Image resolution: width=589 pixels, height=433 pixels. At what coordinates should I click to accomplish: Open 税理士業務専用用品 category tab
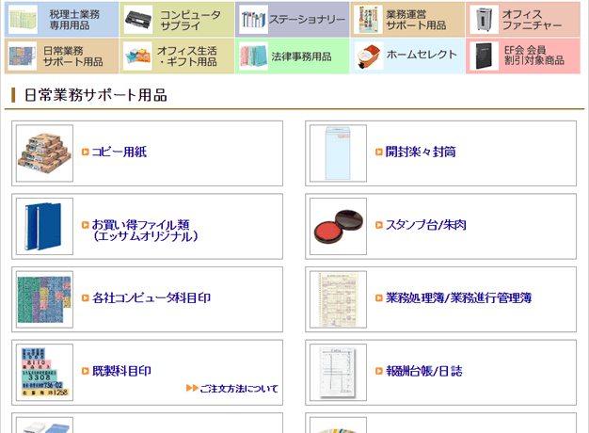[61, 20]
